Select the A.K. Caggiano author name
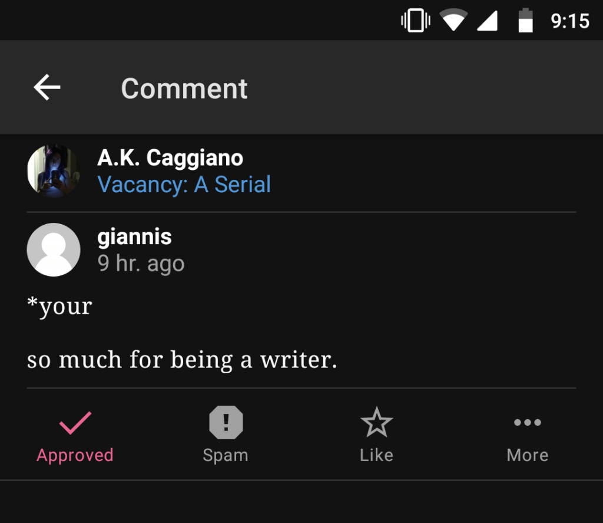This screenshot has height=523, width=603. point(170,158)
